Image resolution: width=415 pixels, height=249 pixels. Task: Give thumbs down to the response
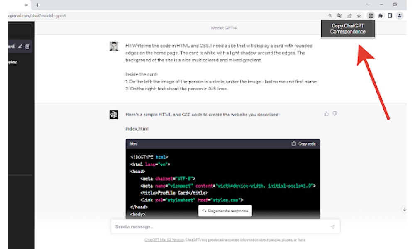pyautogui.click(x=335, y=114)
